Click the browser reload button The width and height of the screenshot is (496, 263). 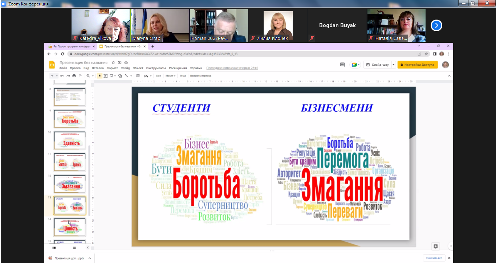[x=62, y=54]
